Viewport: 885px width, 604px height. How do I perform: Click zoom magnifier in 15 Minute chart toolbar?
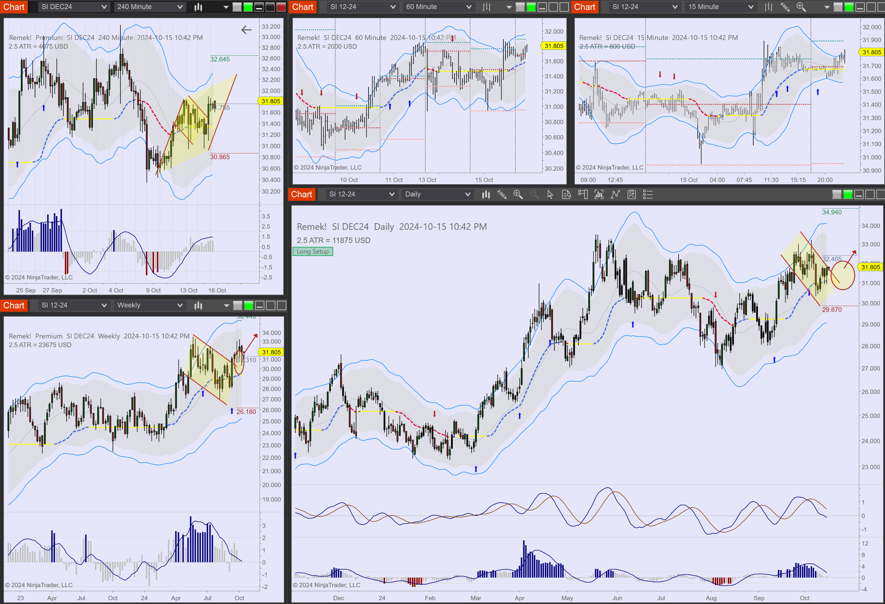tap(801, 7)
